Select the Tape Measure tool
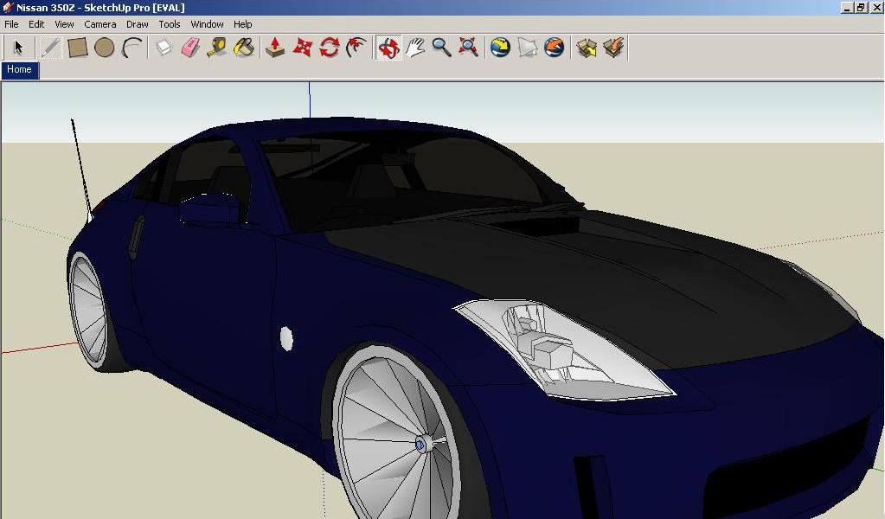 pos(217,48)
